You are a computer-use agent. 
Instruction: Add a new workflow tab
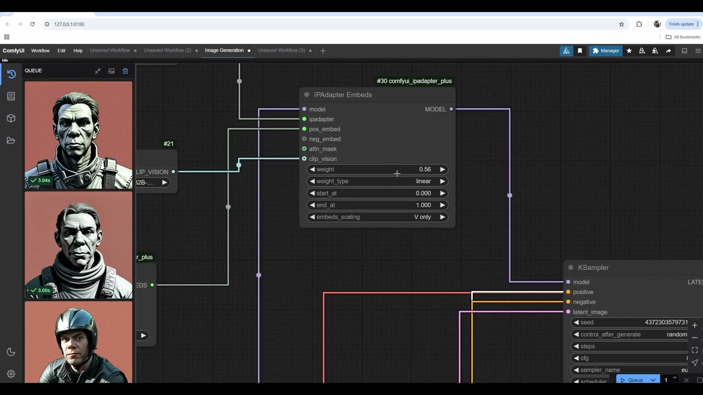point(323,51)
